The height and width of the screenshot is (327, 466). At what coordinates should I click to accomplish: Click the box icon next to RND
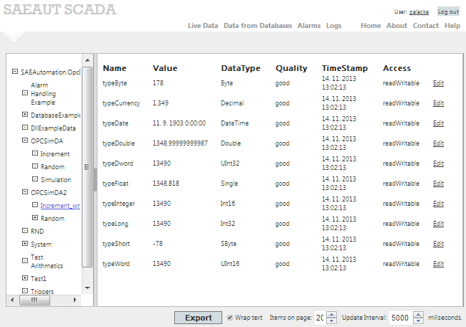25,231
